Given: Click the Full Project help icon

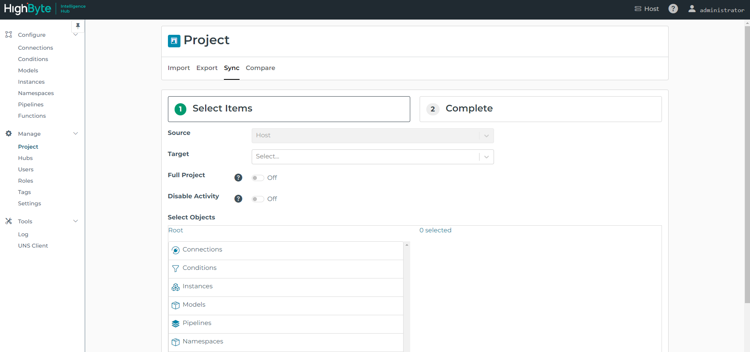Looking at the screenshot, I should (238, 178).
